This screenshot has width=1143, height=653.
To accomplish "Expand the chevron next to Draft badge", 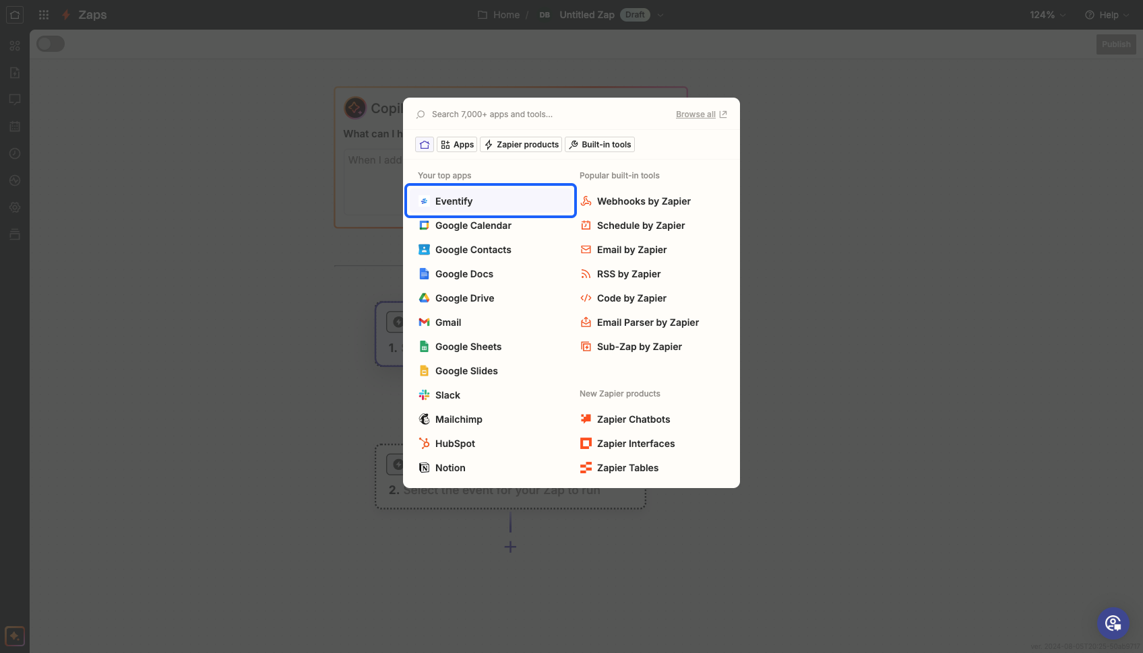I will click(660, 15).
